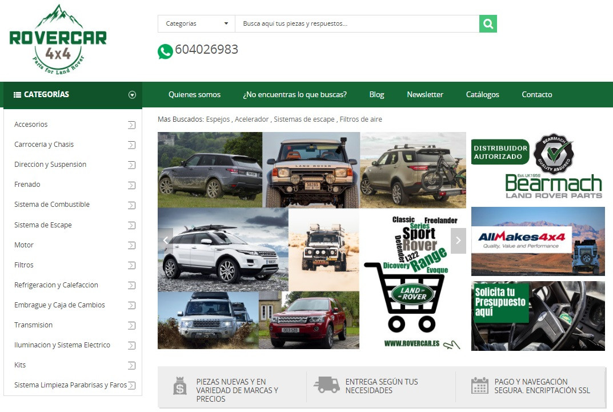The image size is (613, 412).
Task: Select Sistema de Escape category
Action: pos(43,225)
